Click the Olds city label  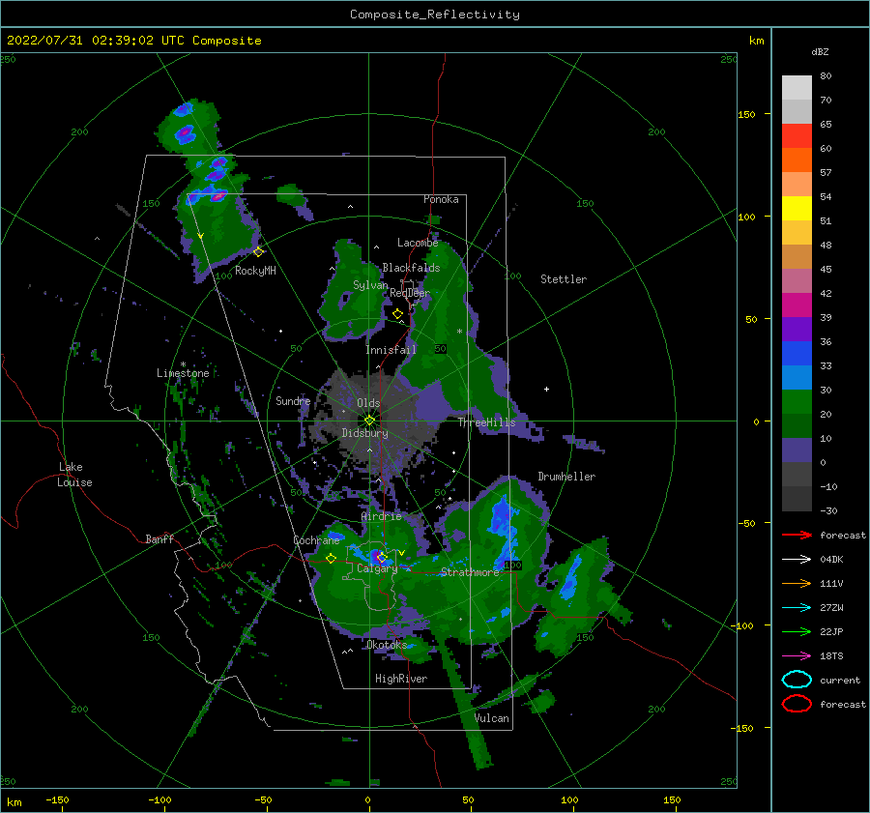[x=368, y=403]
